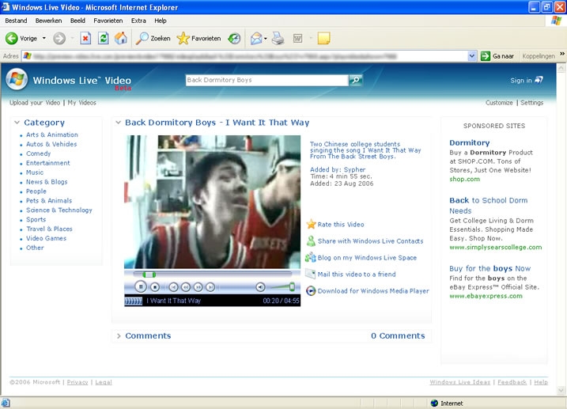Click the video seek bar thumb
Viewport: 567px width, 409px height.
click(149, 275)
